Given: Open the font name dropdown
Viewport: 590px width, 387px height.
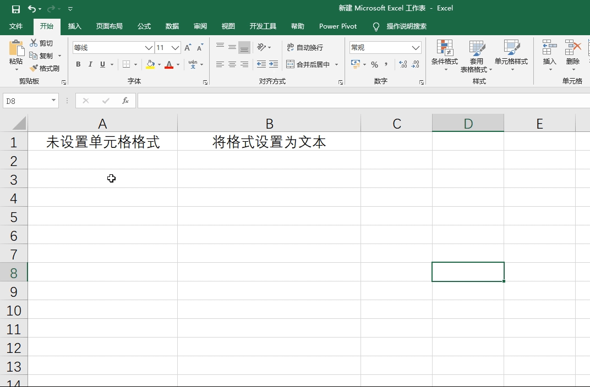Looking at the screenshot, I should point(147,47).
